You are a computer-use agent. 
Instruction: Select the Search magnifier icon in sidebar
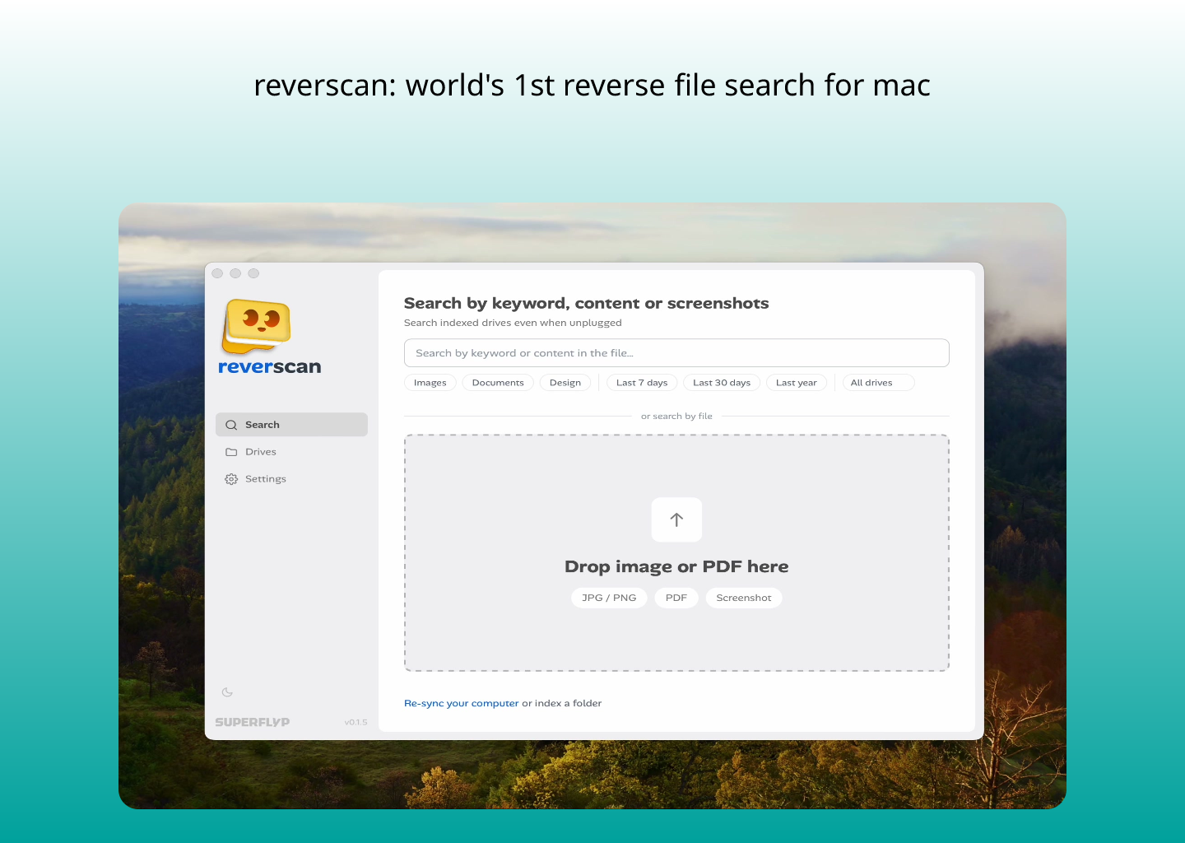tap(231, 424)
